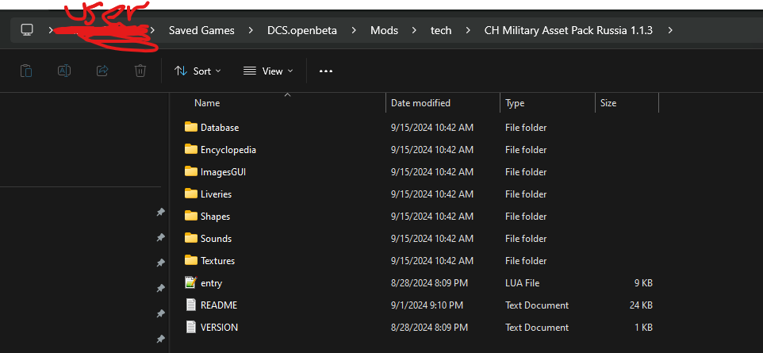Click CH Military Asset Pack Russia 1.1.3 breadcrumb
763x353 pixels.
click(x=569, y=30)
